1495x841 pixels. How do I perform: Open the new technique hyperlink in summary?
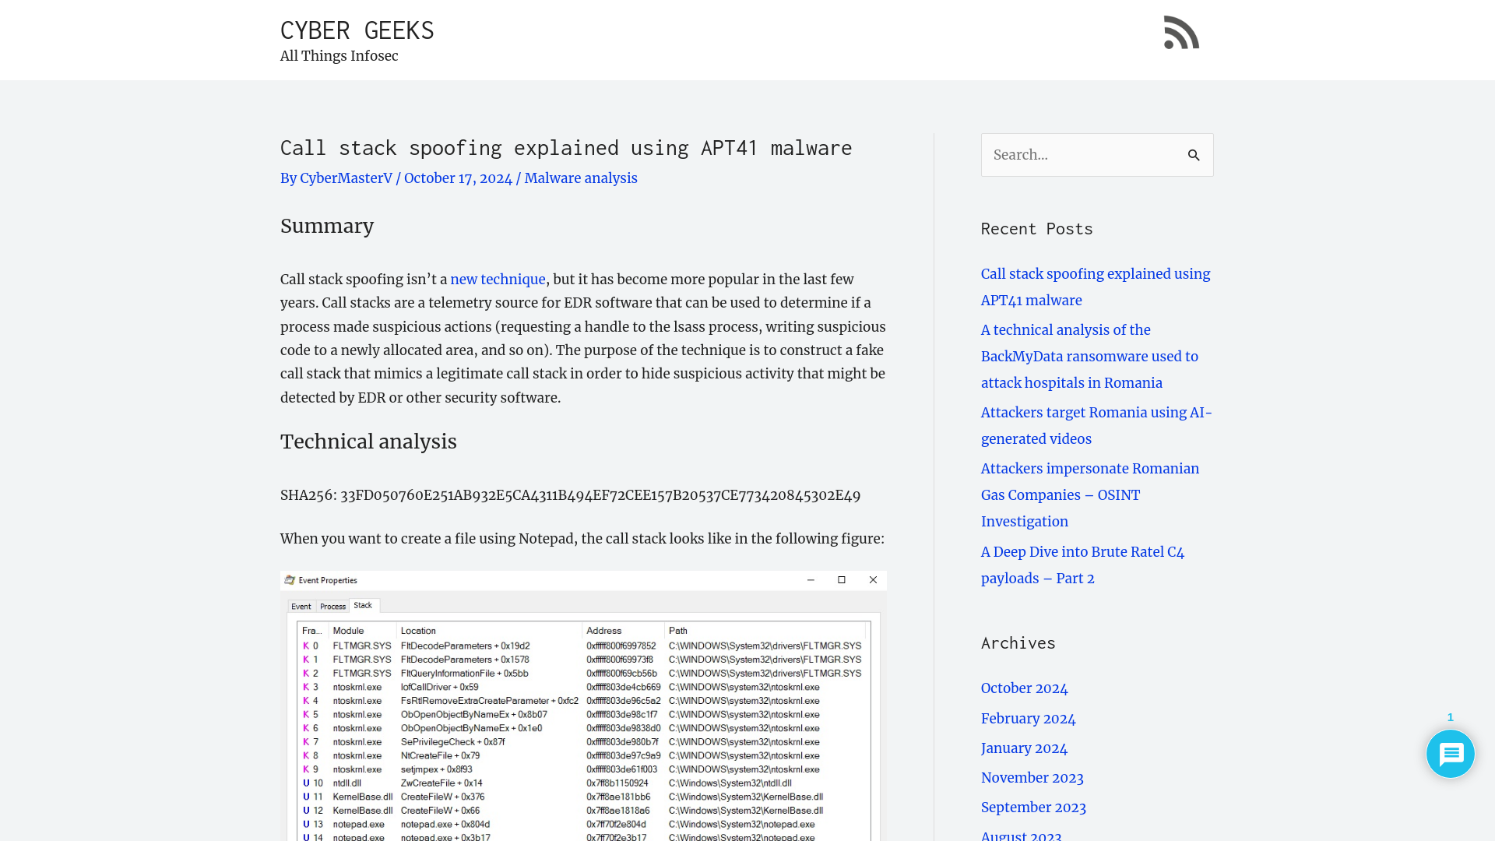pos(497,280)
